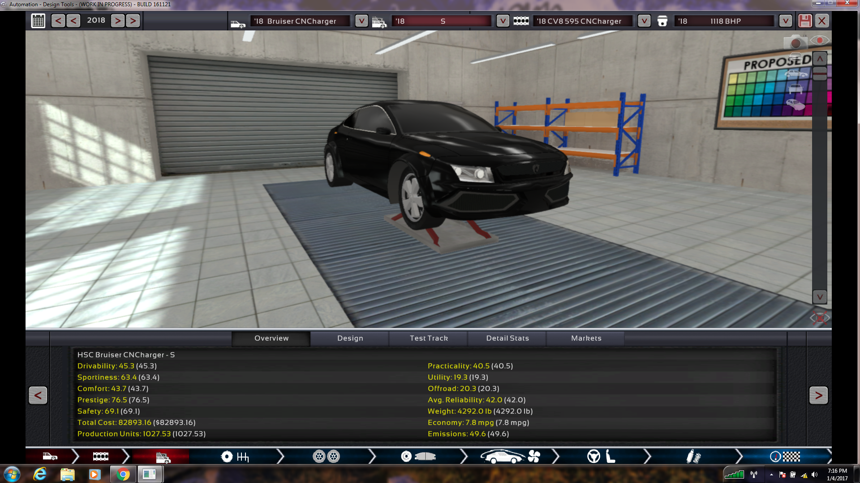Click the right red arrow stats button
This screenshot has width=860, height=483.
coord(818,395)
